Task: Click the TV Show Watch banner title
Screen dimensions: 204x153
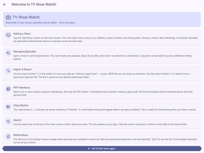Action: 26,17
